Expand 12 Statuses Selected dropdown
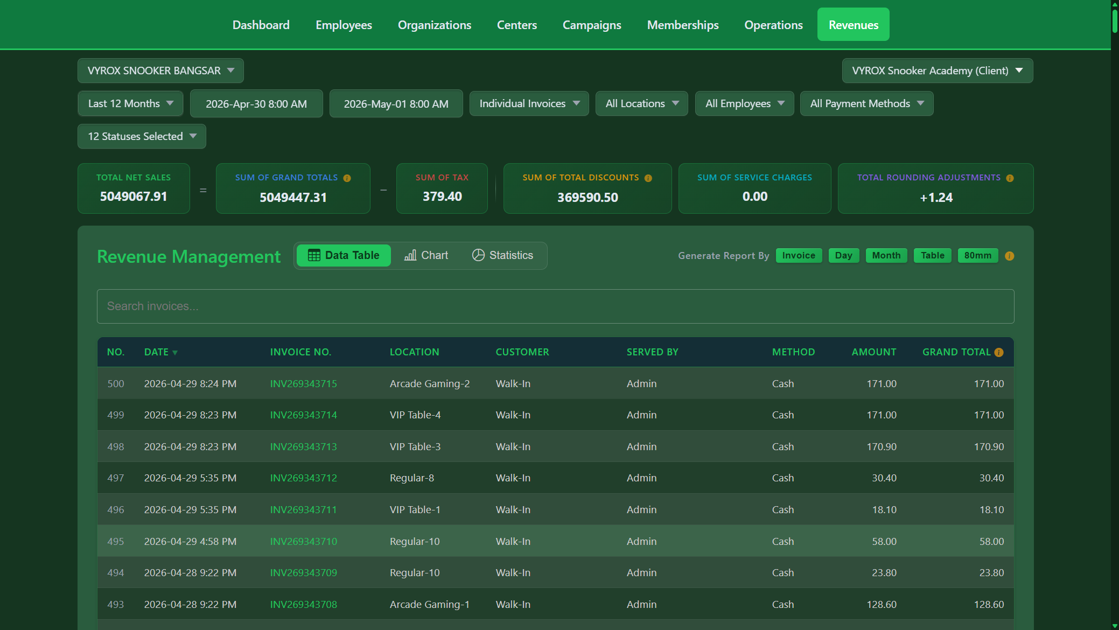The width and height of the screenshot is (1119, 630). [x=142, y=136]
